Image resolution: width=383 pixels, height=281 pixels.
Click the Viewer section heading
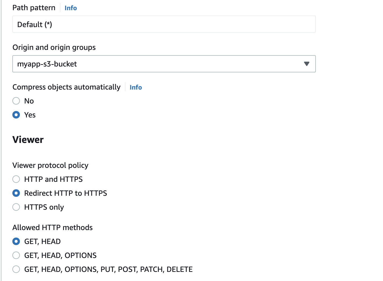28,140
